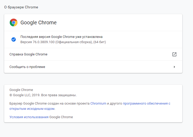Viewport: 193px width, 137px height.
Task: Click the "Браузер Google Chrome создан" description text
Action: (34, 104)
